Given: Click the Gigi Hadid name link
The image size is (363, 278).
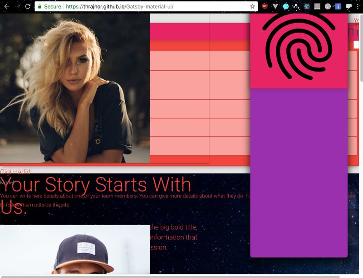Looking at the screenshot, I should [x=15, y=172].
